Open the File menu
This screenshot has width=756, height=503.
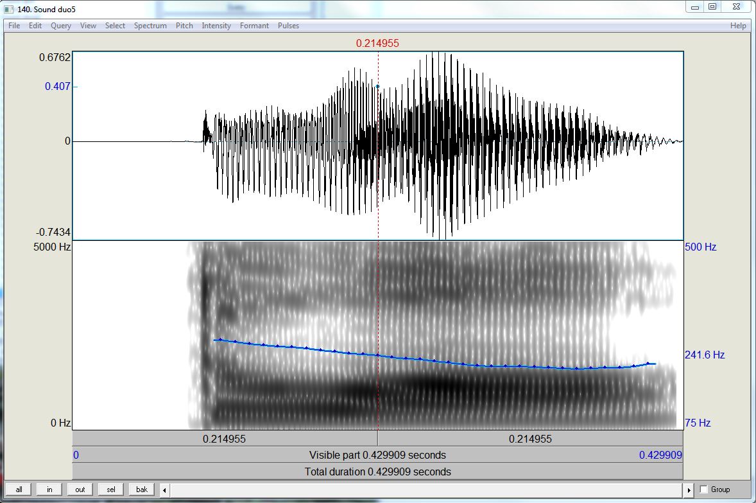tap(14, 26)
